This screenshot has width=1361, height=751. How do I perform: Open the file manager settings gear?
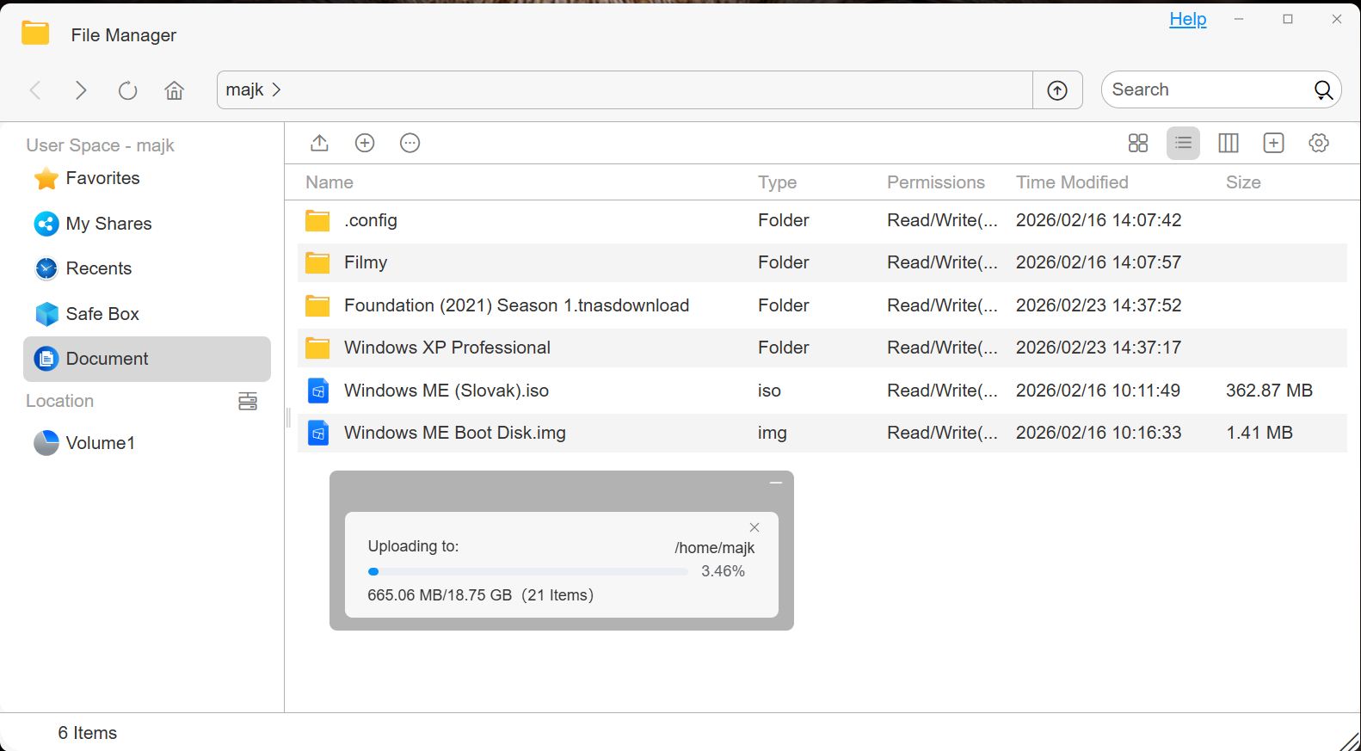[x=1318, y=143]
